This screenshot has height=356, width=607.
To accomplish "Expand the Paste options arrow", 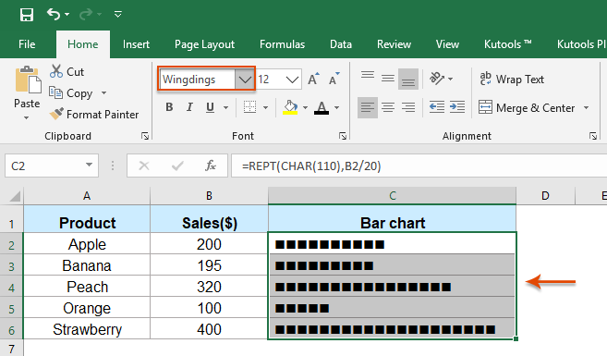I will 26,117.
